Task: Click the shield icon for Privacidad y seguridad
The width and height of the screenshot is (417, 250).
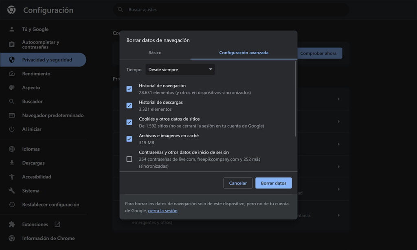Action: (x=12, y=60)
